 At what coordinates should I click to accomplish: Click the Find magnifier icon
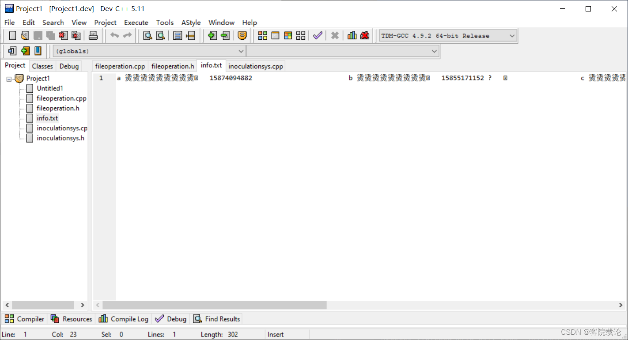pyautogui.click(x=148, y=35)
